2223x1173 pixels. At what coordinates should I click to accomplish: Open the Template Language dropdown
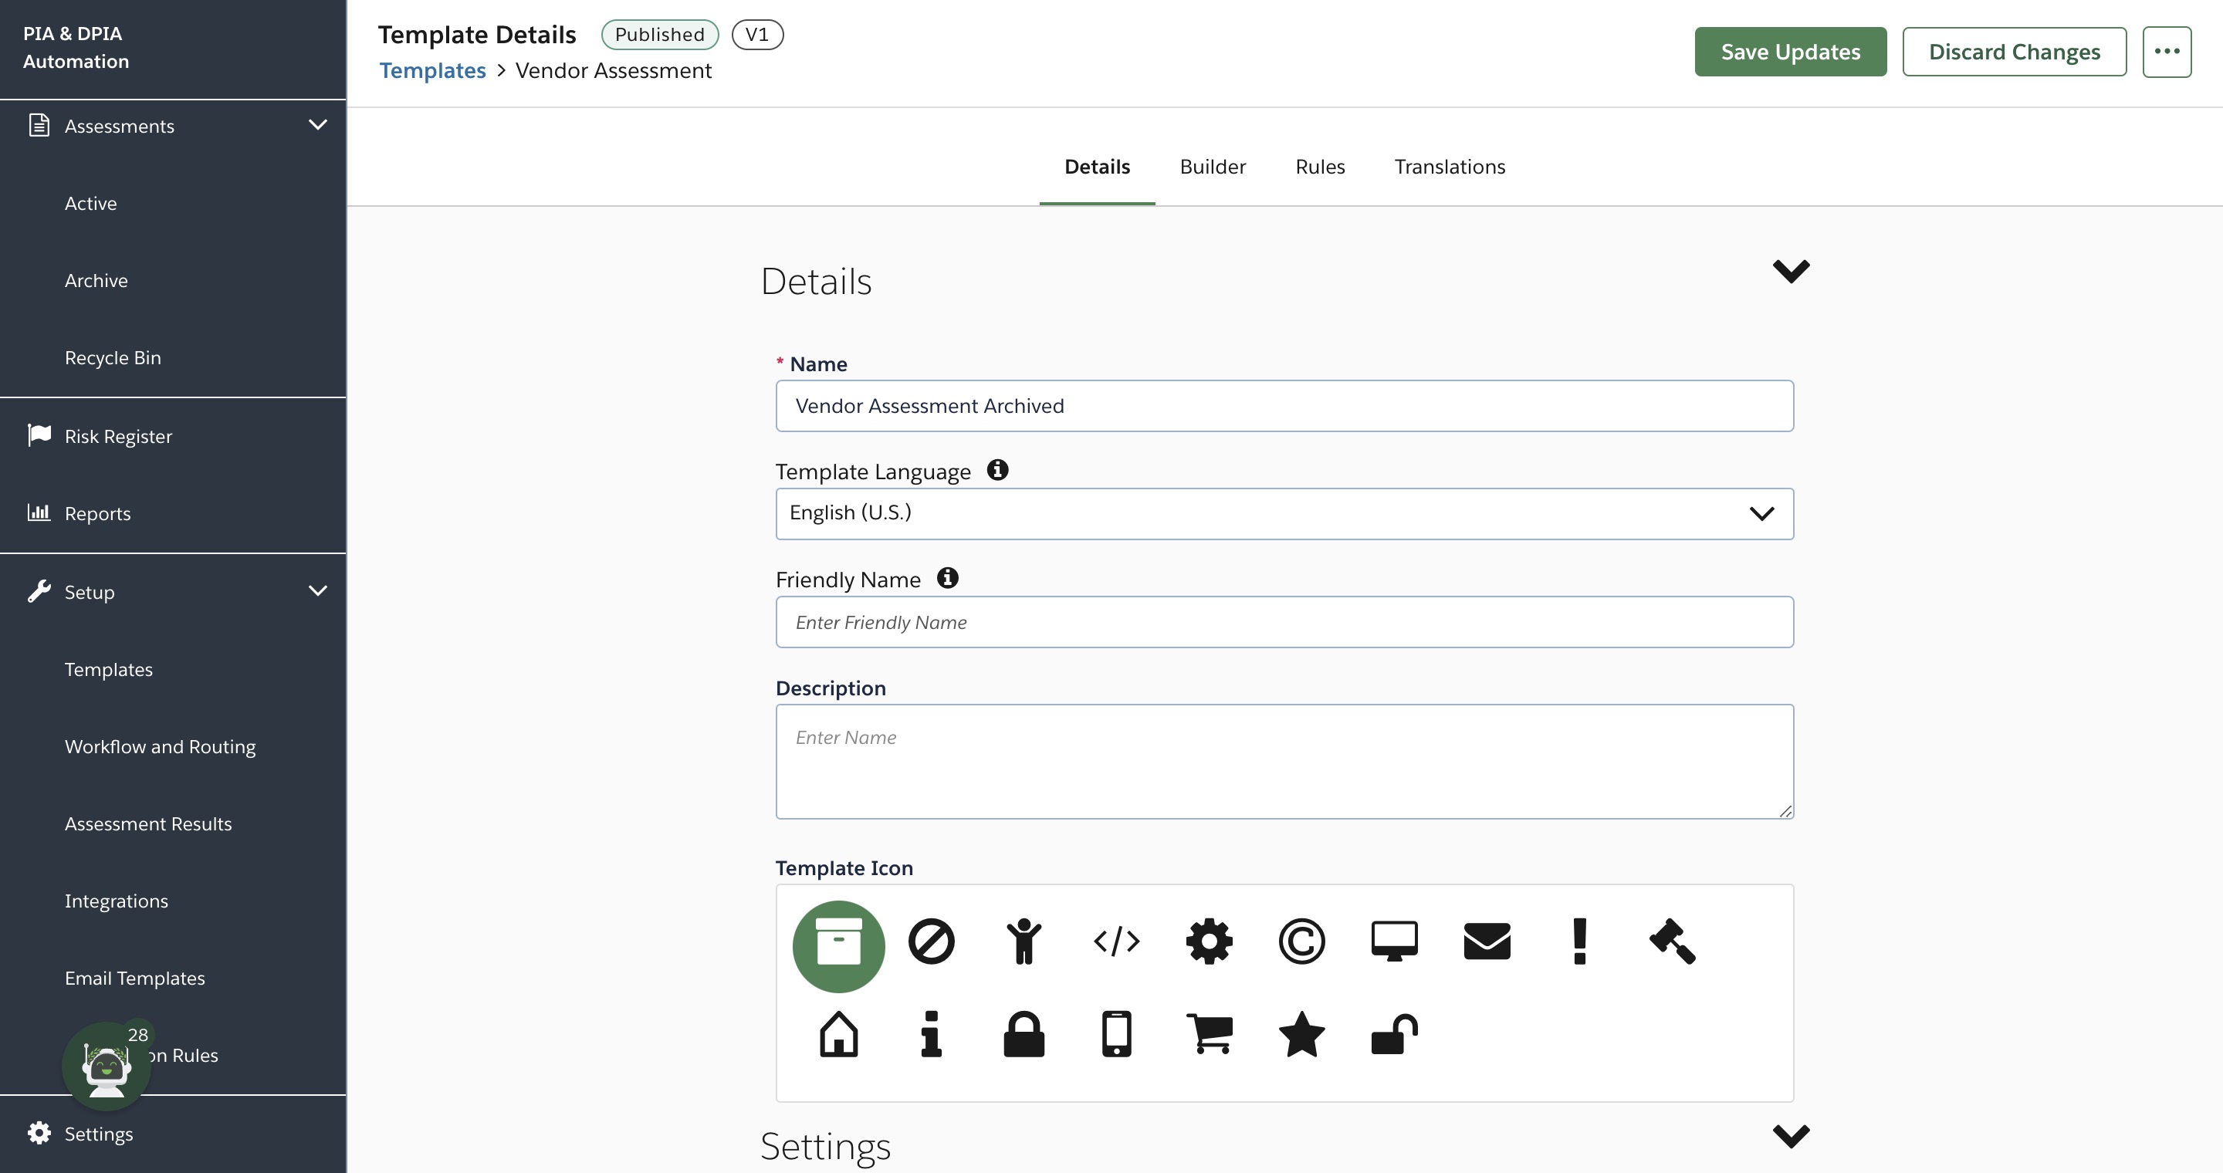tap(1284, 514)
